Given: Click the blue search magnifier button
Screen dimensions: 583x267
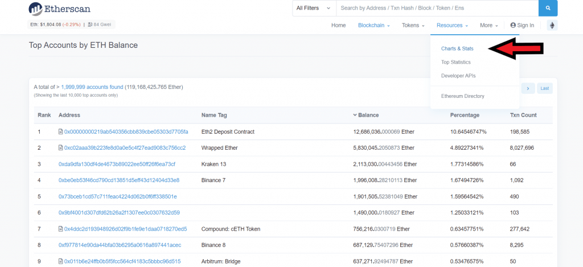Looking at the screenshot, I should tap(548, 8).
